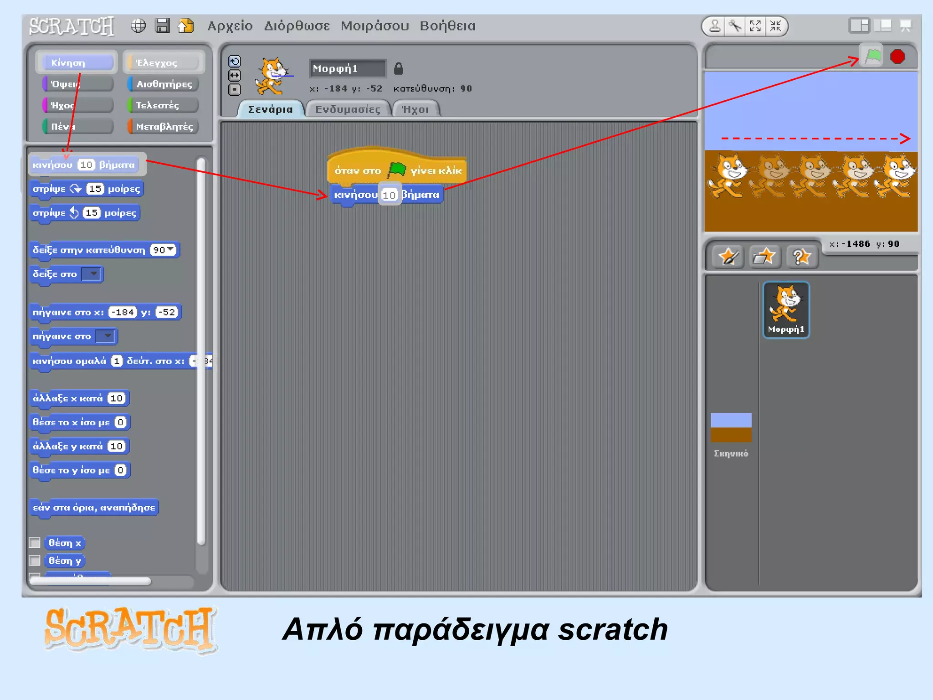Click the script's όταν στο flag hat block

[397, 167]
